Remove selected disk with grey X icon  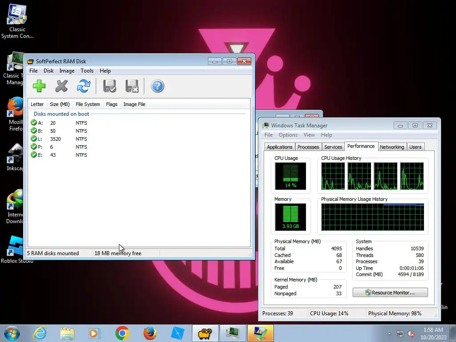[x=61, y=86]
